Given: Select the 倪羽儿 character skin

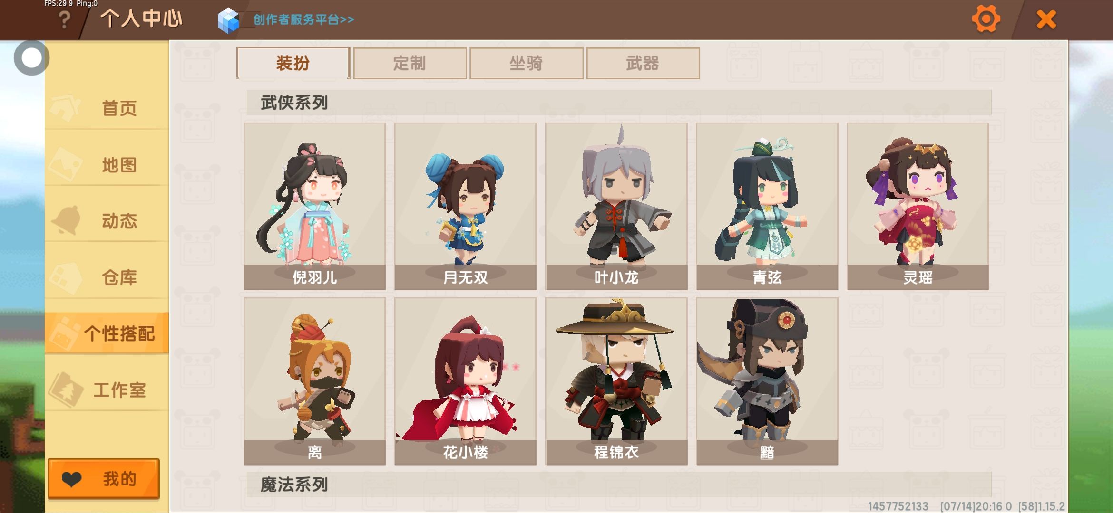Looking at the screenshot, I should [x=315, y=206].
